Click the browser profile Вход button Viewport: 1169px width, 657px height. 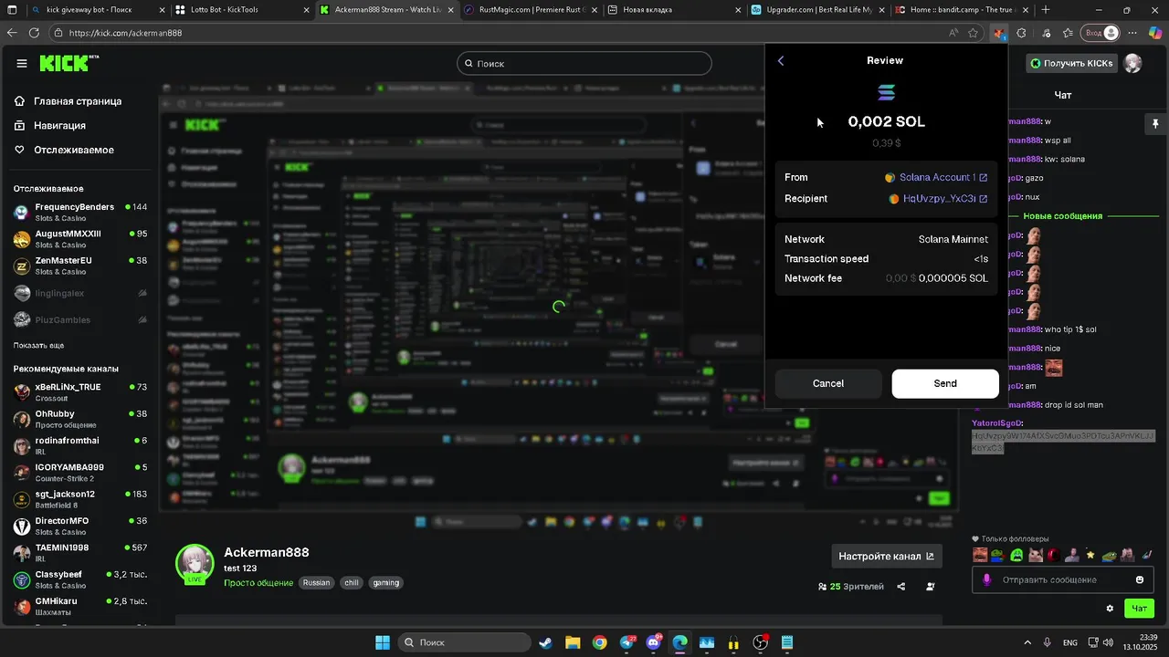1101,33
